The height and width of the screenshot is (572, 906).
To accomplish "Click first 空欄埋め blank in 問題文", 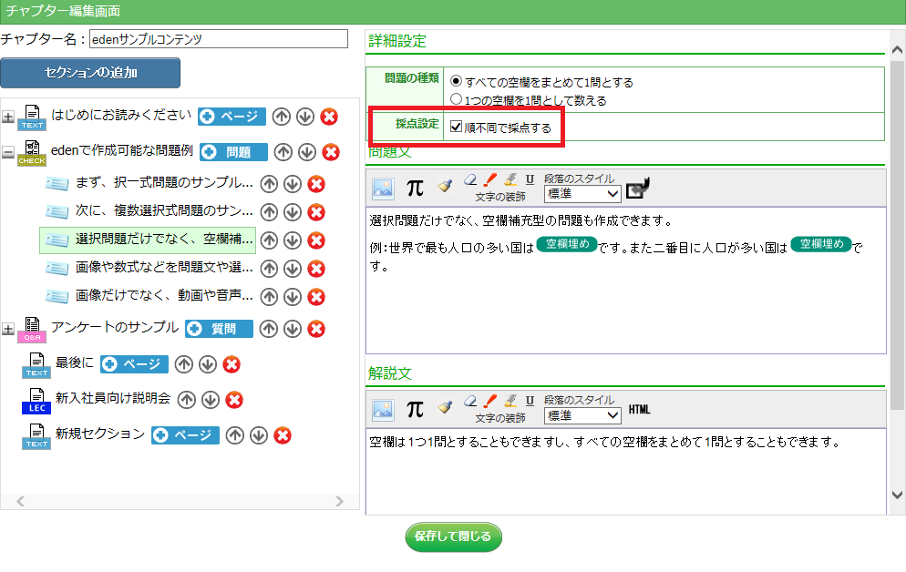I will point(567,245).
